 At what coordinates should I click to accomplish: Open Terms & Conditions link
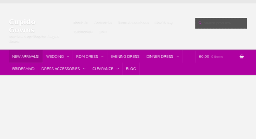pos(133,23)
